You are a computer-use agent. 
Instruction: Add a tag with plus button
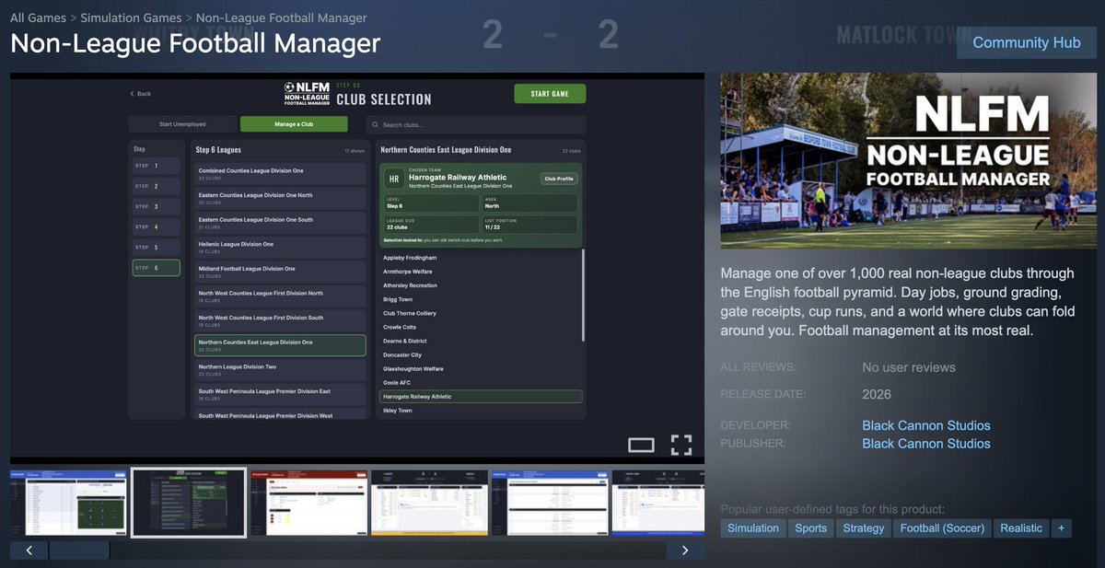tap(1061, 528)
